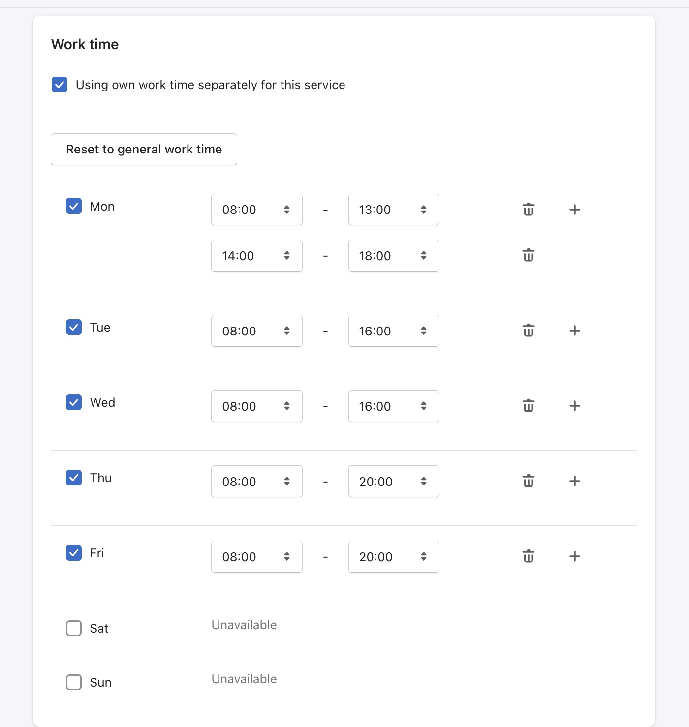
Task: Delete Monday's 08:00-13:00 interval
Action: (x=528, y=209)
